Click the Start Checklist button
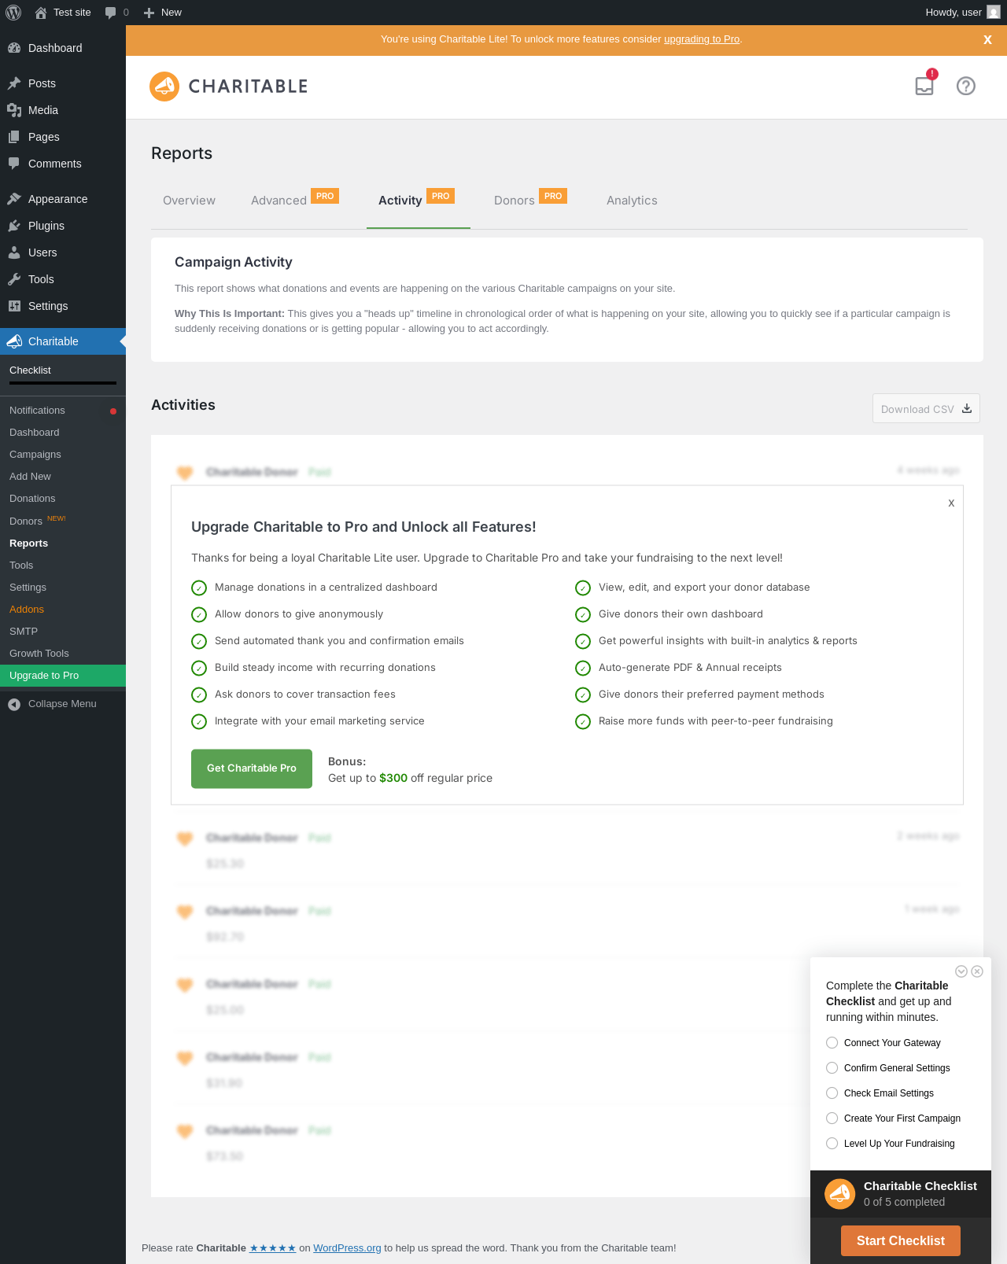 click(x=901, y=1241)
